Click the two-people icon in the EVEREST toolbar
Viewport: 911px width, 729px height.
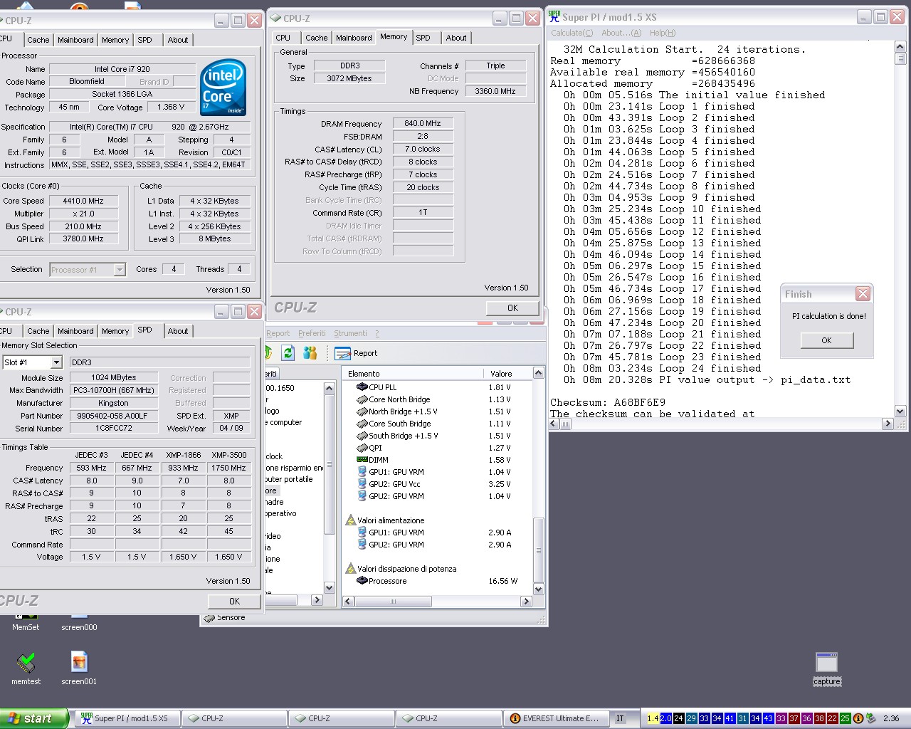point(310,353)
